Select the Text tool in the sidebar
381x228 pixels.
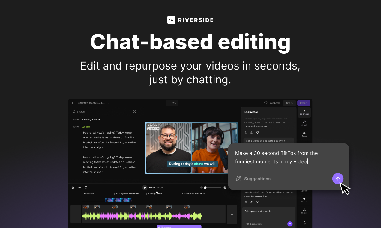(304, 222)
